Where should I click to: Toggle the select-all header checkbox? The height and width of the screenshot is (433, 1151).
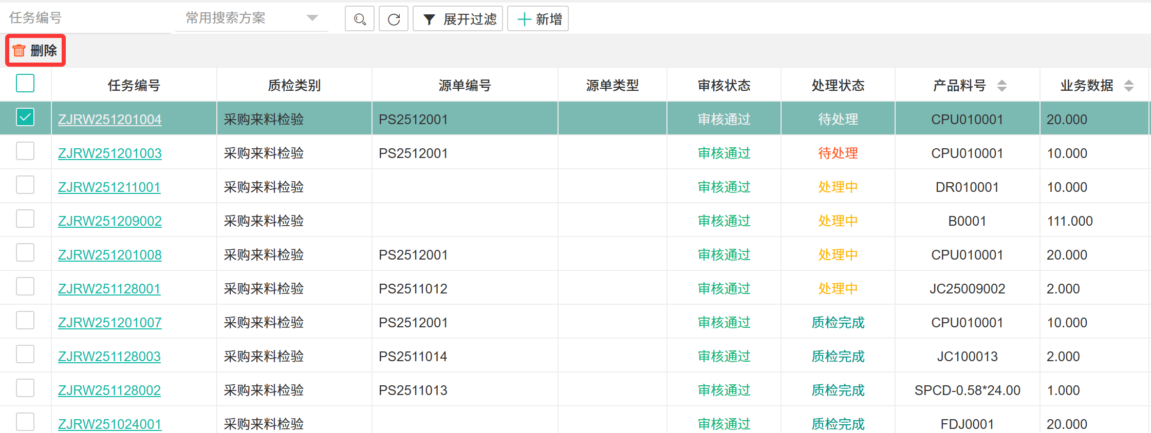pyautogui.click(x=25, y=83)
